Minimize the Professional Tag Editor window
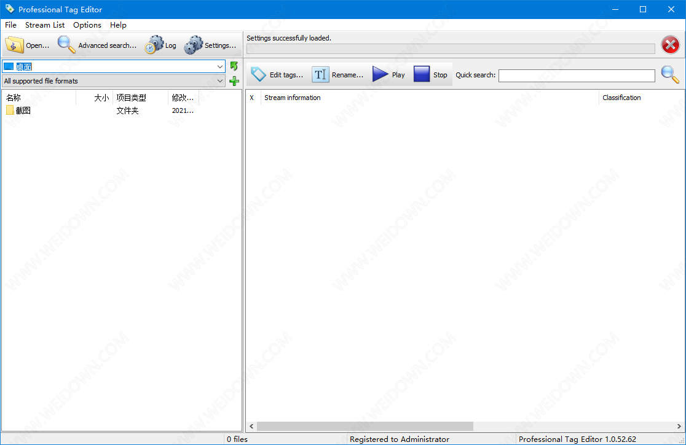Image resolution: width=686 pixels, height=445 pixels. [615, 9]
